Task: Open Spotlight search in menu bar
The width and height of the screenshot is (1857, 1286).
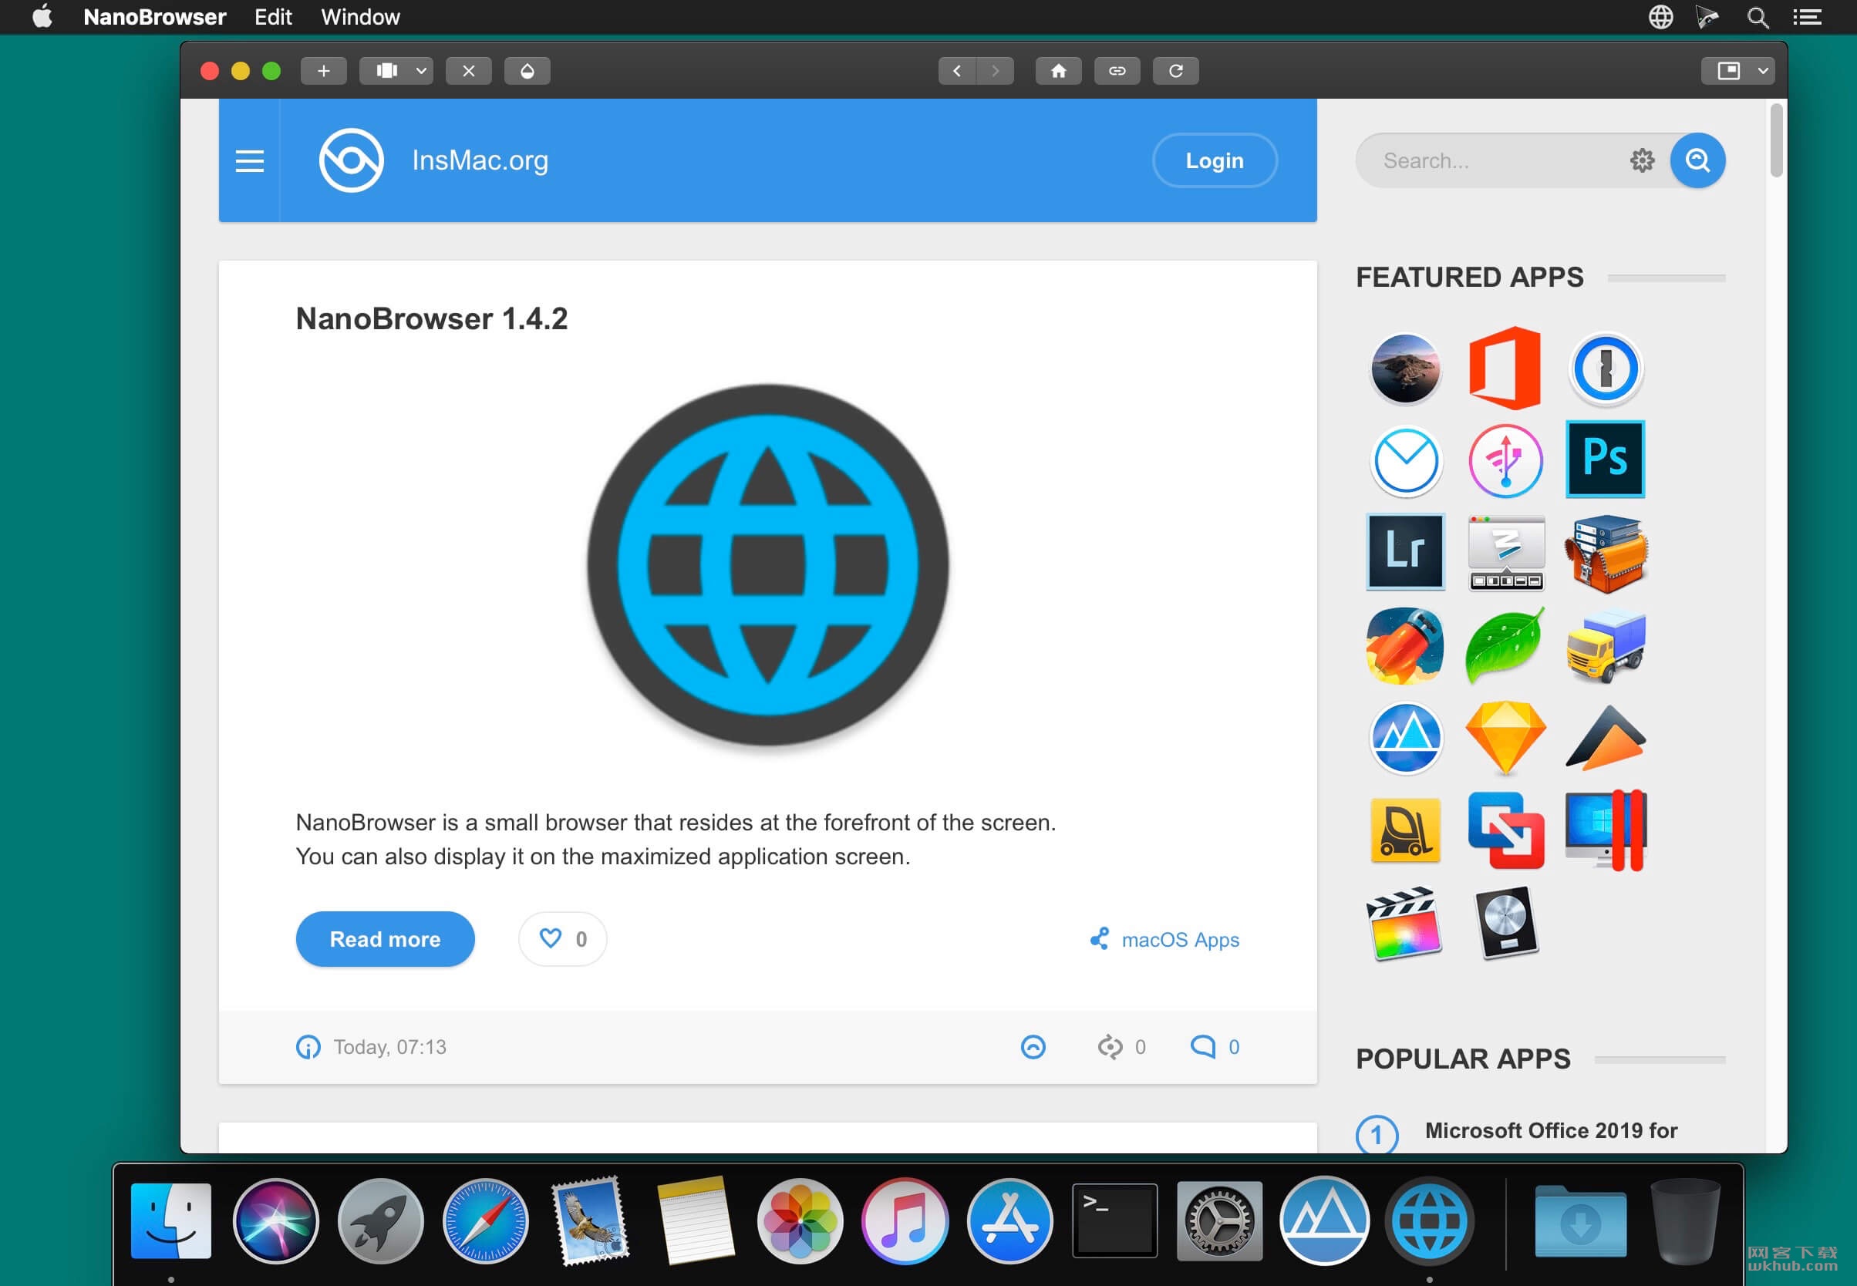Action: [x=1757, y=17]
